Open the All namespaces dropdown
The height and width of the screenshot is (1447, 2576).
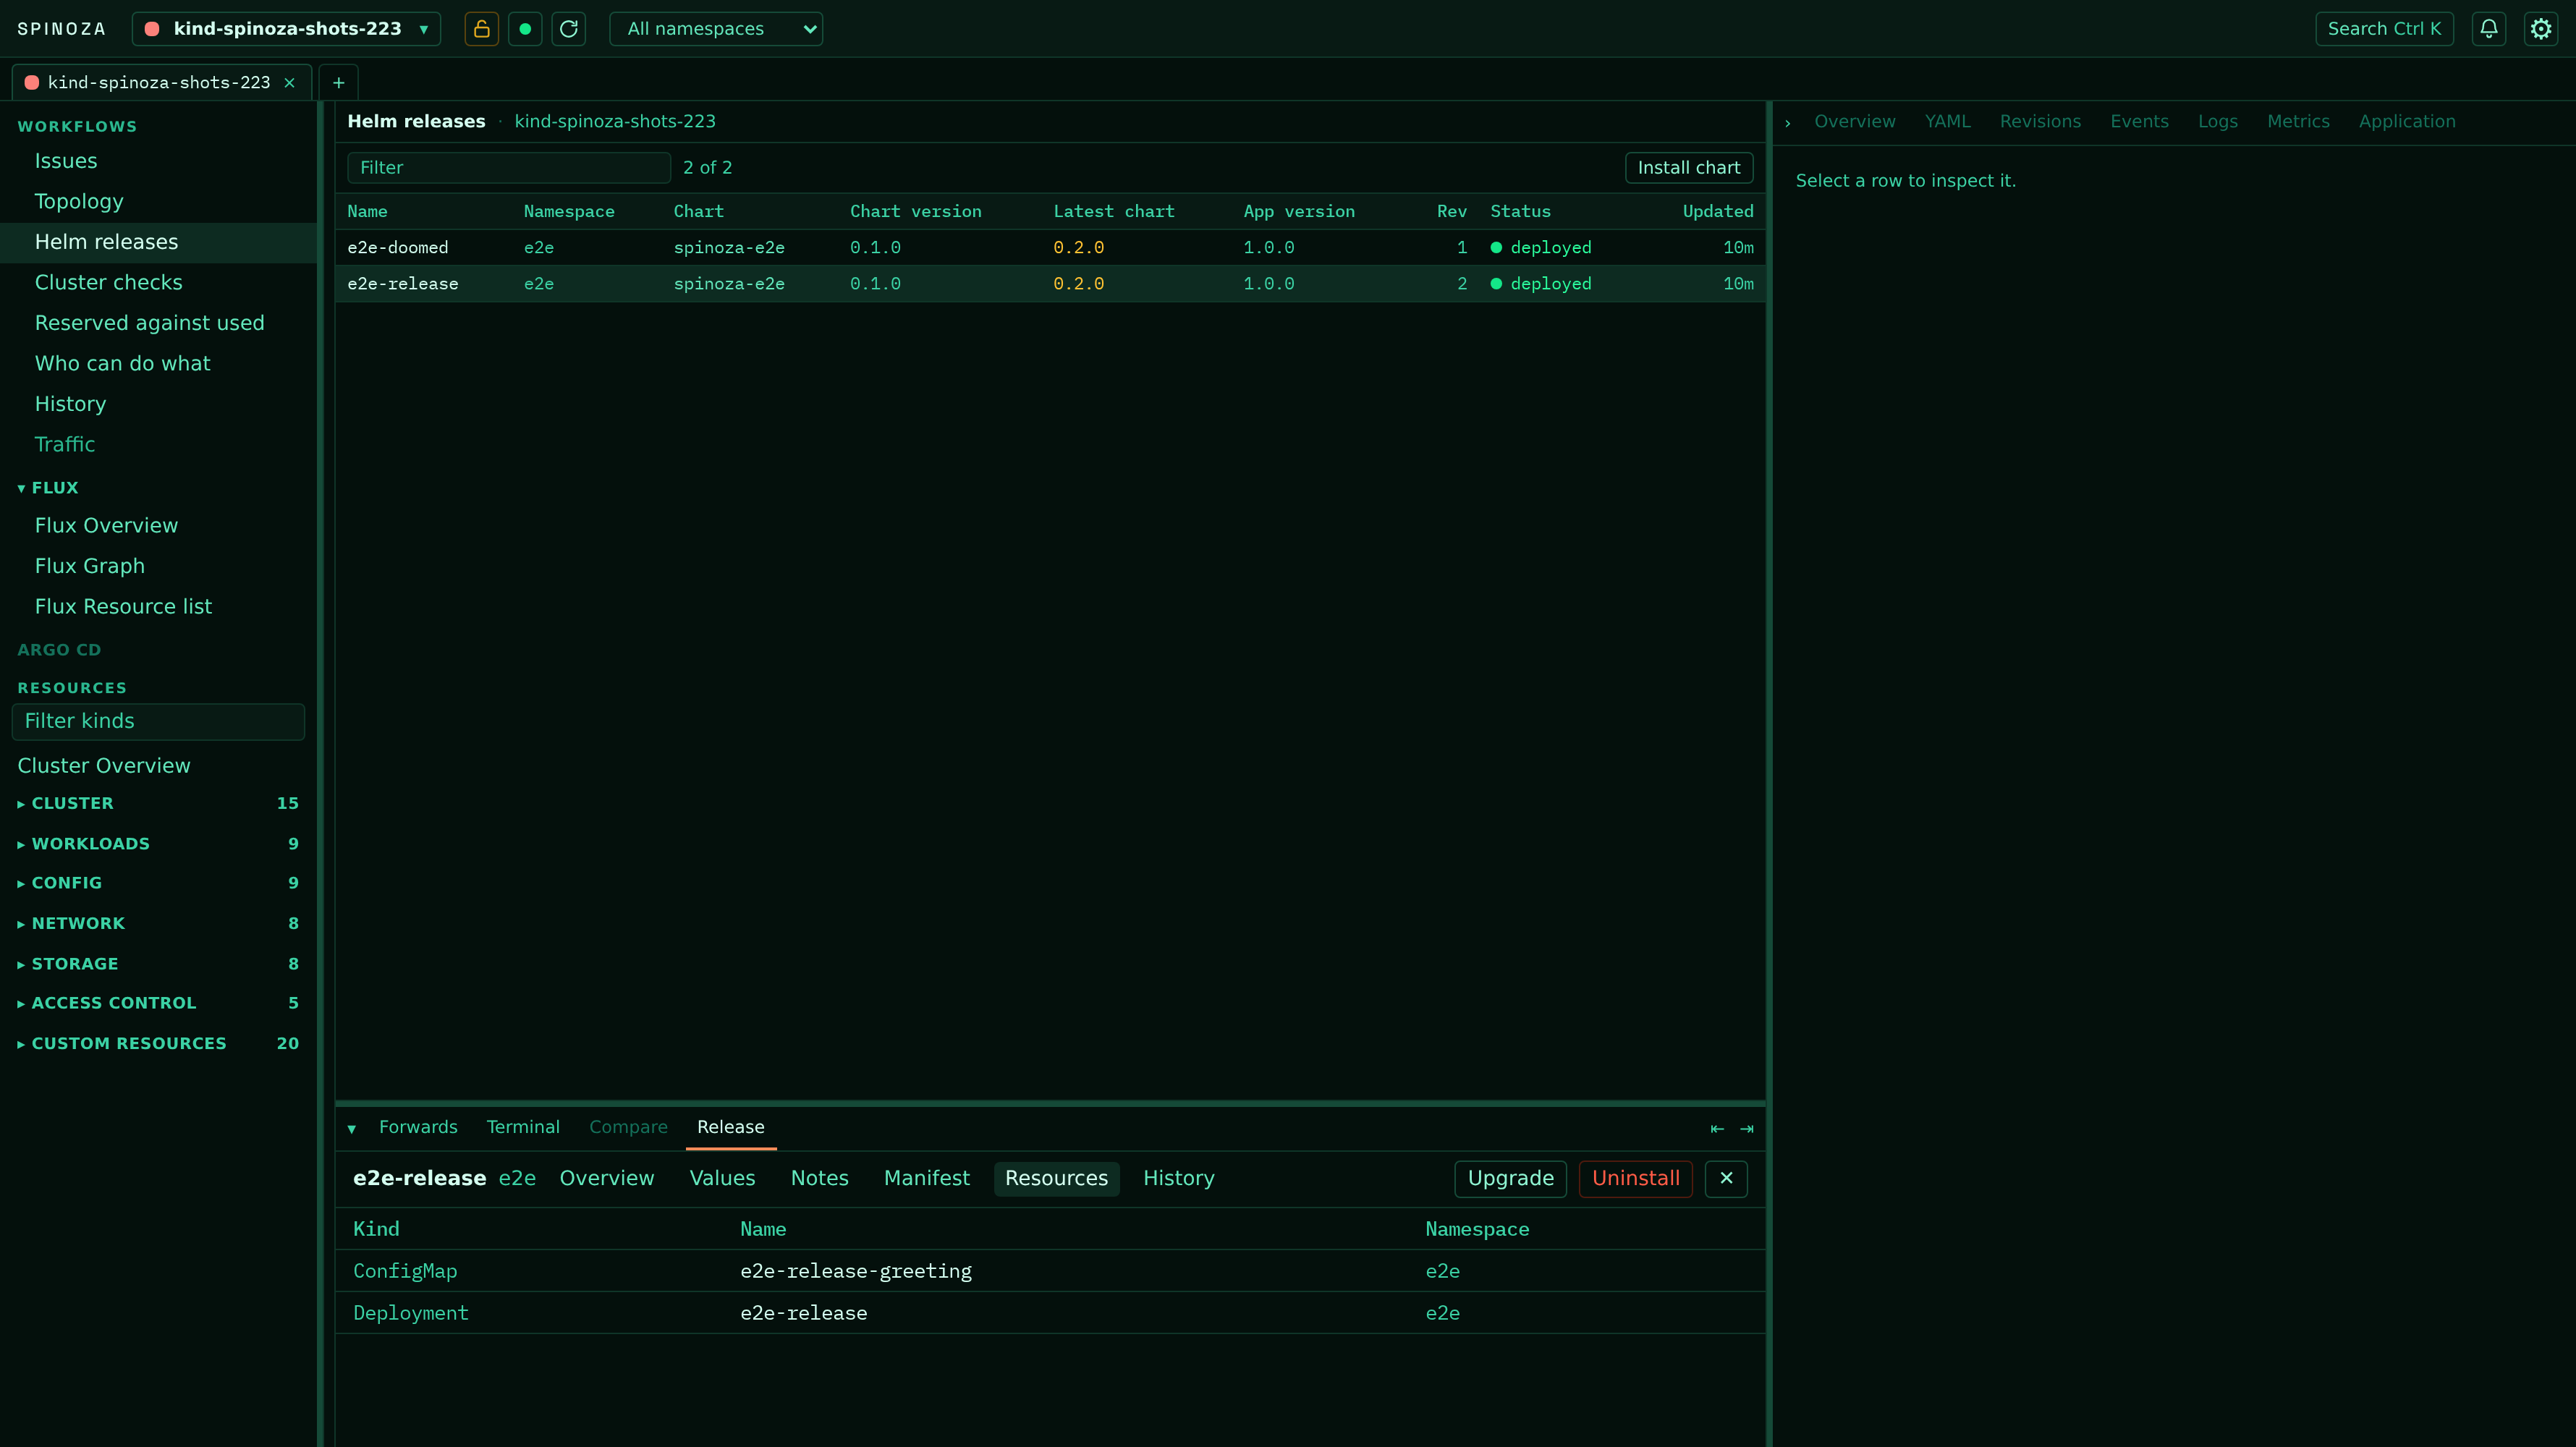[x=716, y=29]
